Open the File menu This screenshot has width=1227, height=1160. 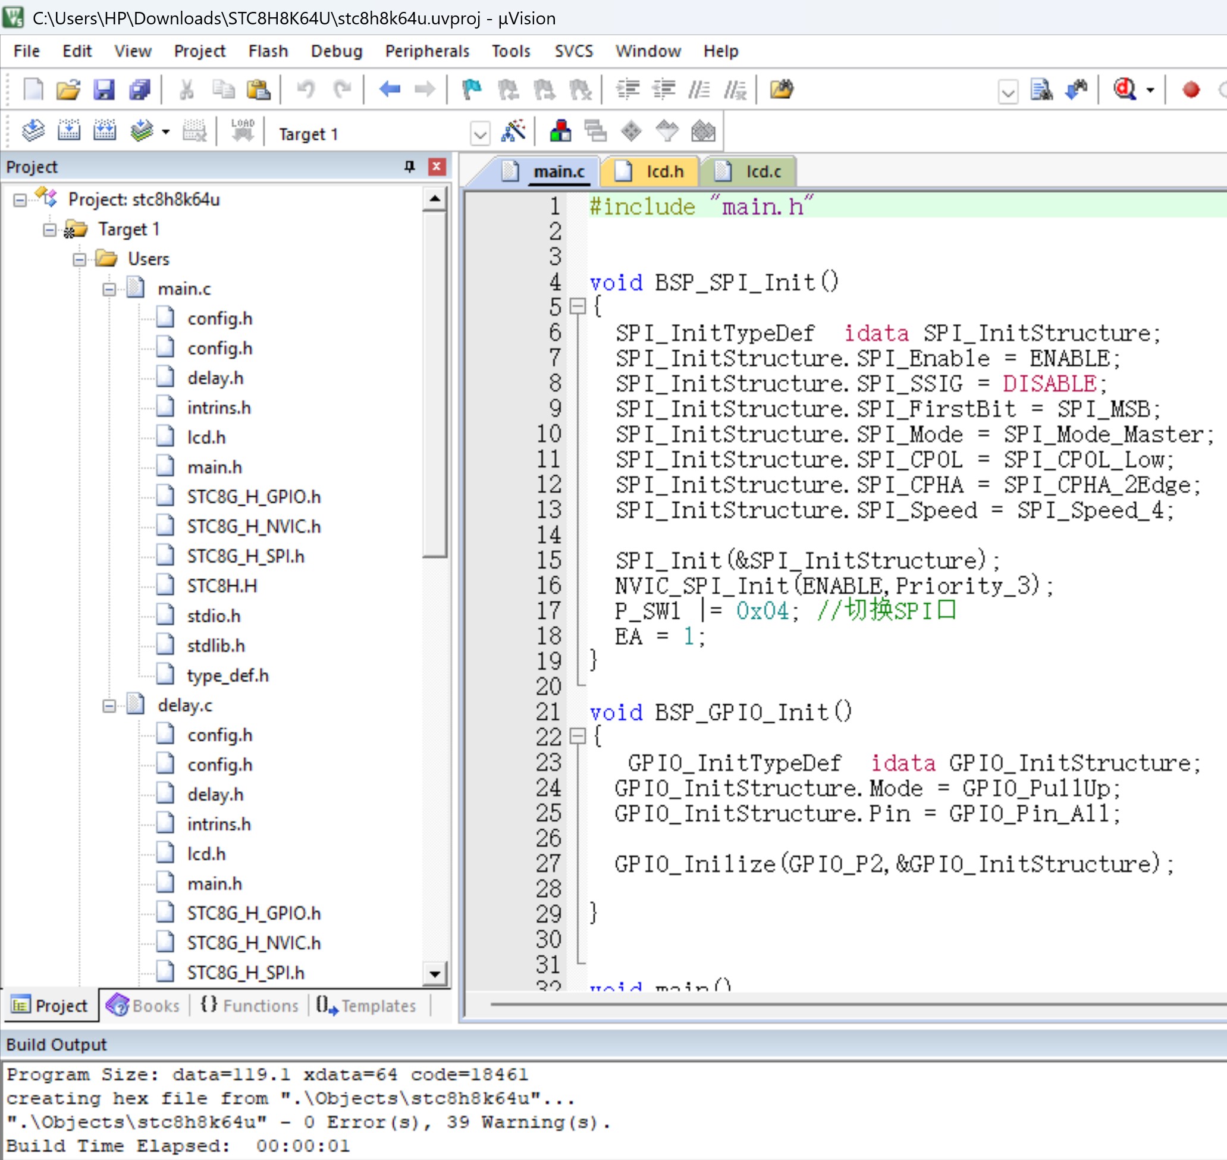tap(27, 51)
